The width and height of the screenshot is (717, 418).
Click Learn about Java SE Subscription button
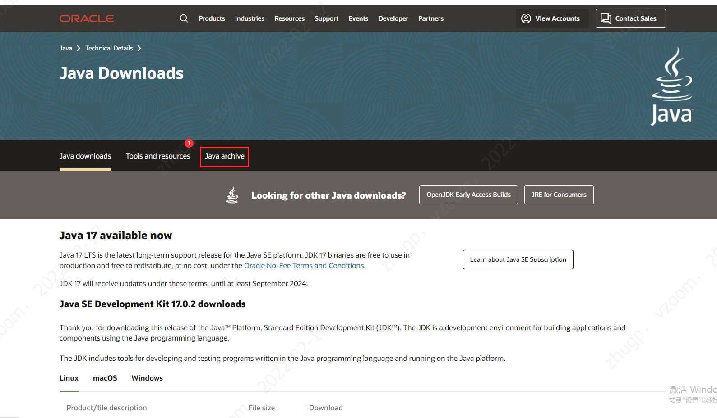tap(518, 259)
